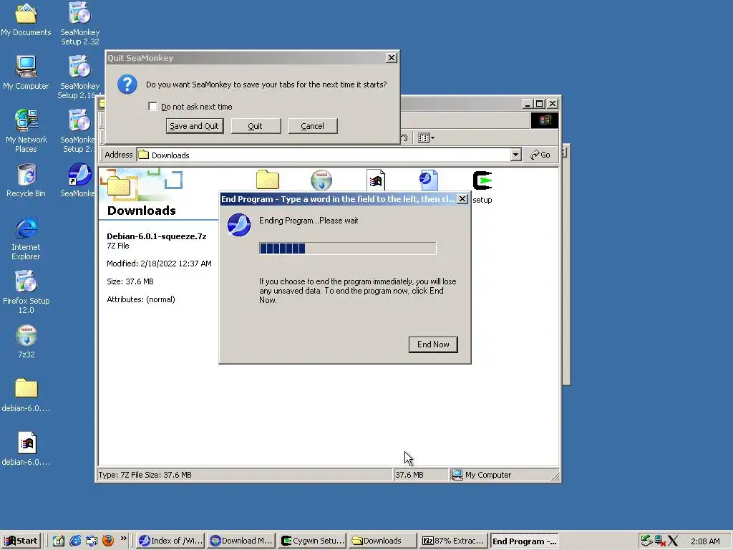Image resolution: width=733 pixels, height=550 pixels.
Task: Select the 7z32 desktop icon
Action: 26,342
